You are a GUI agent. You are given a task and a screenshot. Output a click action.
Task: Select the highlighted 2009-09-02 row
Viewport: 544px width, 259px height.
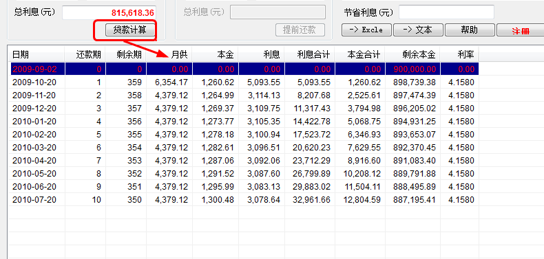(244, 69)
